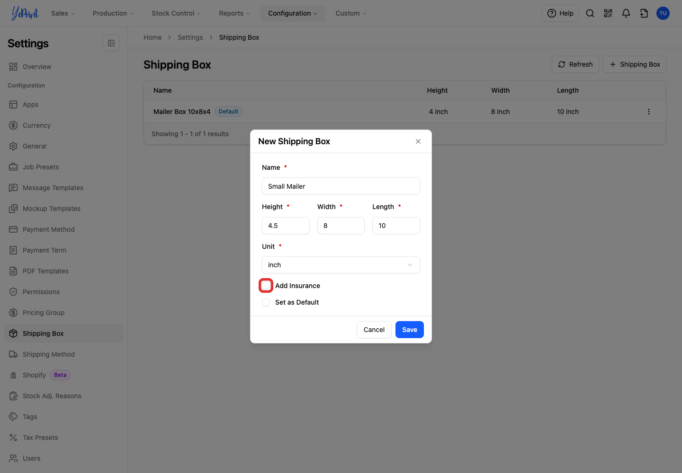The image size is (682, 473).
Task: Open the search icon in top bar
Action: (590, 13)
